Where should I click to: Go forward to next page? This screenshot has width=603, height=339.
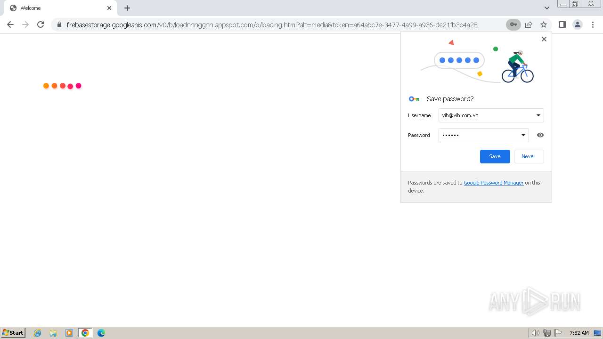point(25,24)
